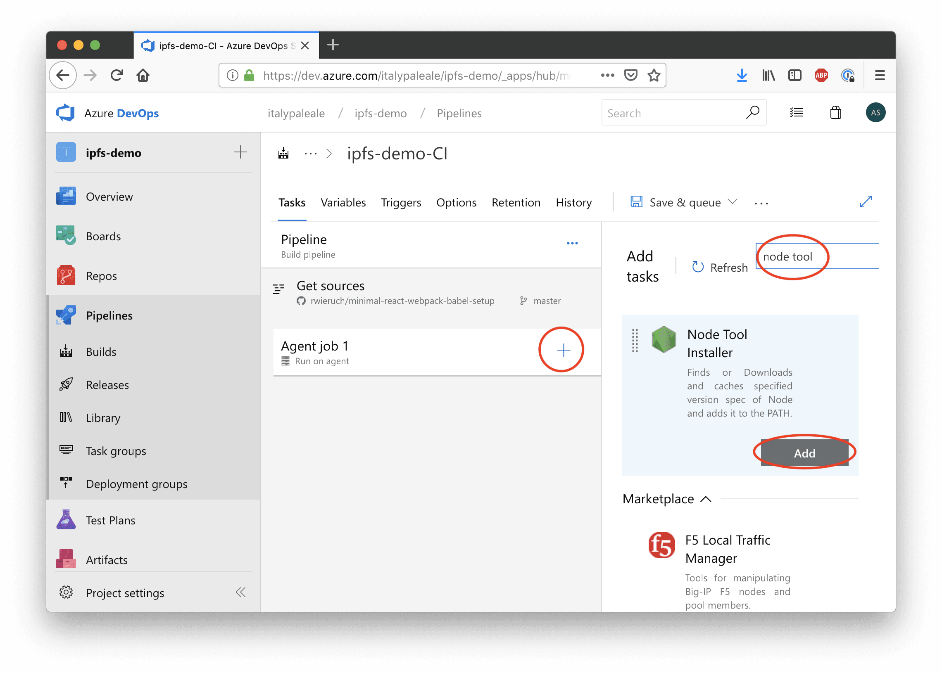Screen dimensions: 942x673
Task: Switch to the Tasks tab
Action: (292, 203)
